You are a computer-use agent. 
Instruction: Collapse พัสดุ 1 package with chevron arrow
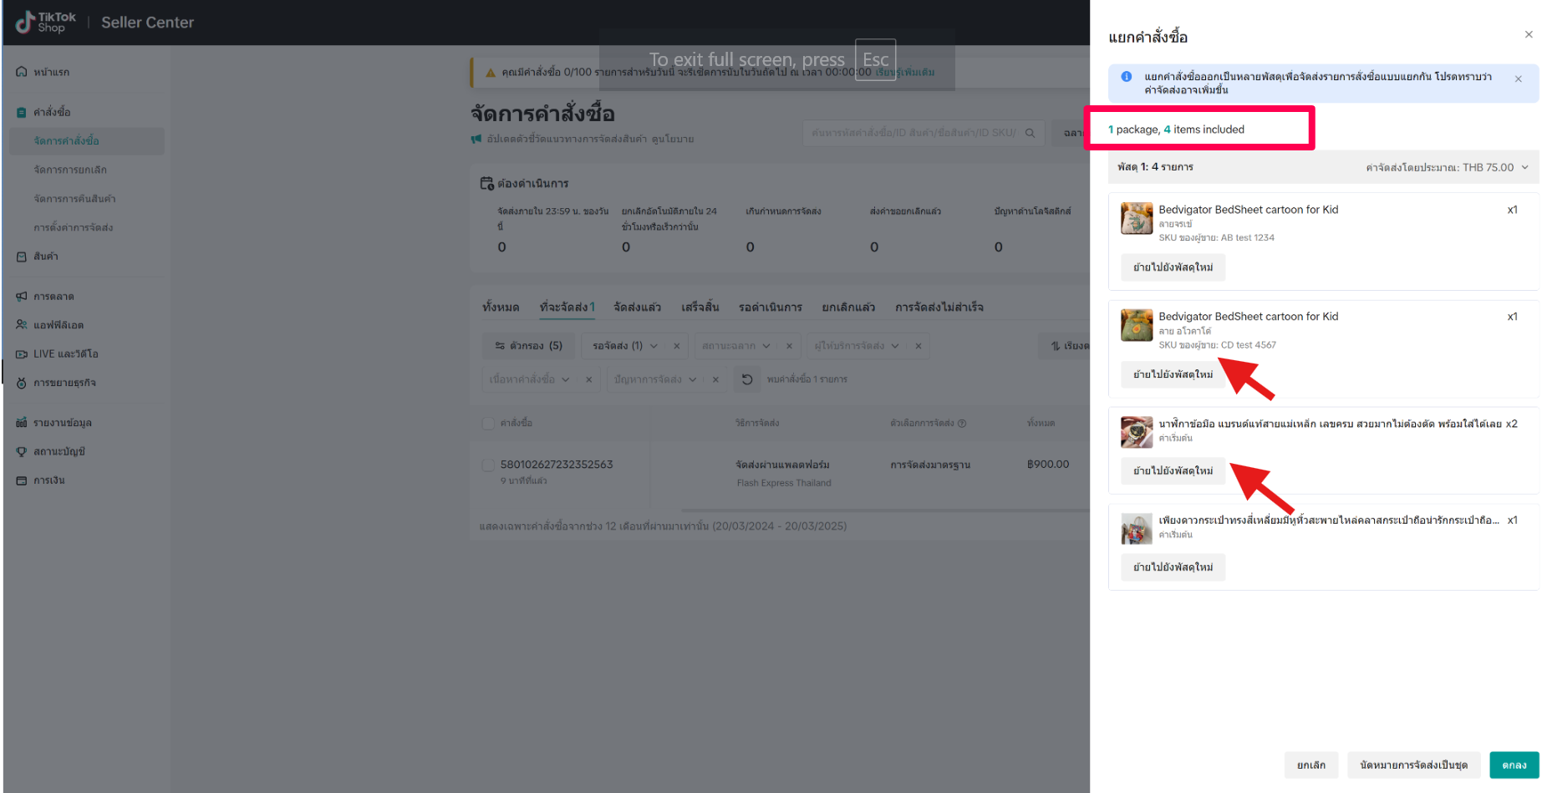click(x=1524, y=168)
